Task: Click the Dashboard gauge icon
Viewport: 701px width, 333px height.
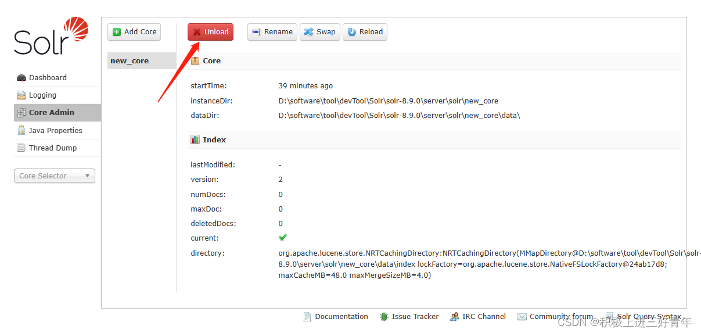Action: pos(21,78)
